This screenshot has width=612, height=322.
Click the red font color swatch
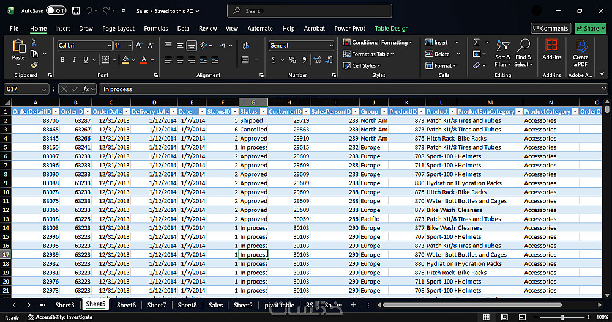click(144, 60)
